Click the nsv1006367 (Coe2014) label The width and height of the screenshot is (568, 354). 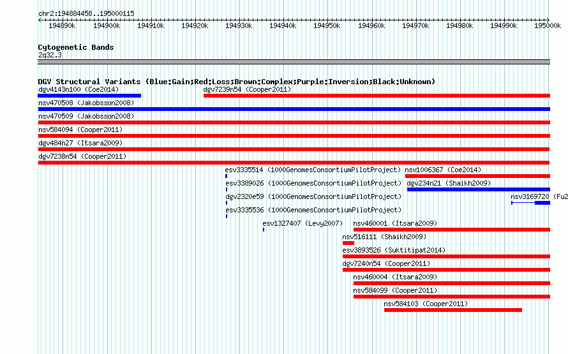coord(443,170)
